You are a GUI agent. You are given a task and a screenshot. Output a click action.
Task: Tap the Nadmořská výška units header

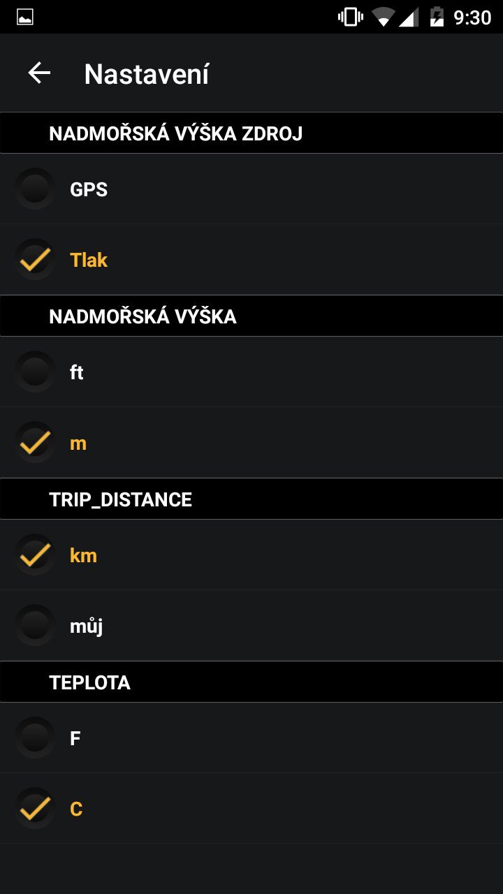[143, 316]
